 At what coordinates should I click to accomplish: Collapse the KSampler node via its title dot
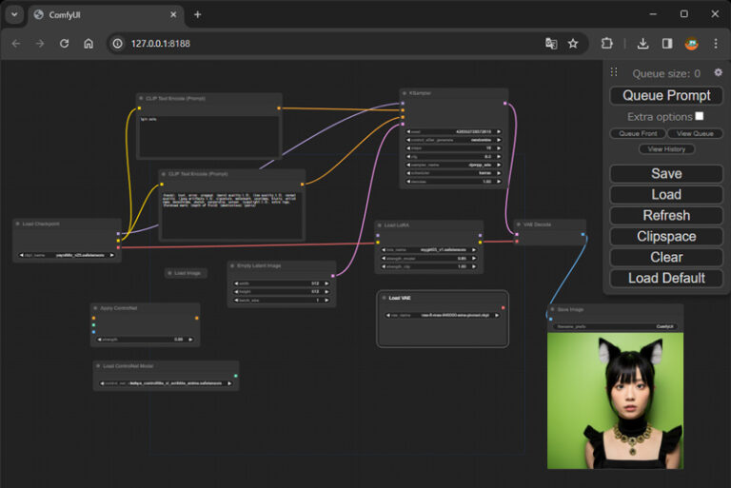pos(404,93)
